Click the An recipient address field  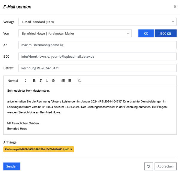click(97, 45)
